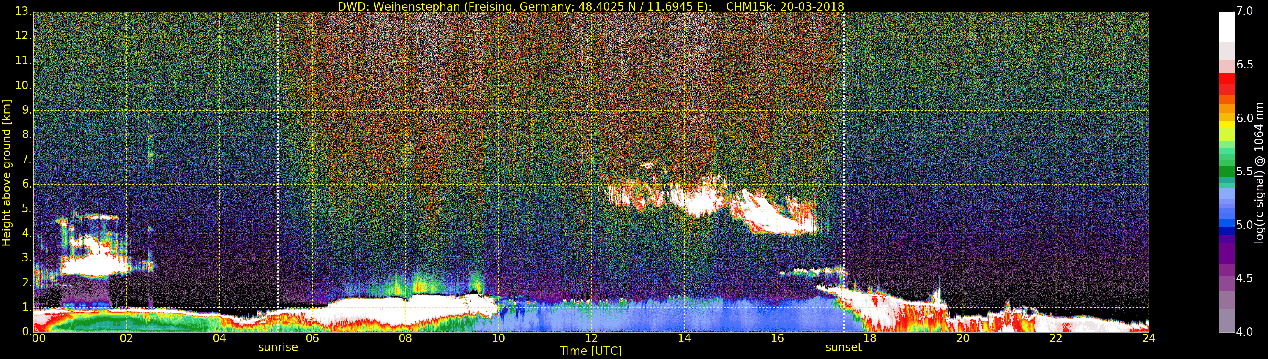The width and height of the screenshot is (1268, 359).
Task: Click the dark green colorbar segment near 5.5
Action: [1226, 171]
